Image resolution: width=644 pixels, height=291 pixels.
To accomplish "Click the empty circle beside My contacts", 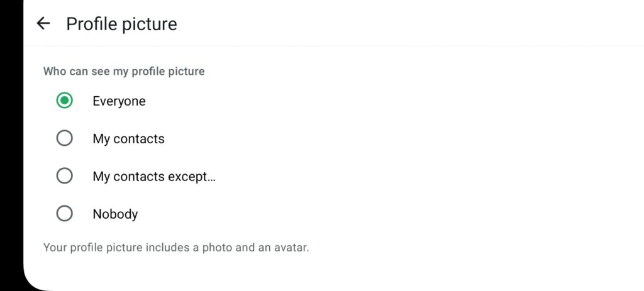I will [x=65, y=138].
